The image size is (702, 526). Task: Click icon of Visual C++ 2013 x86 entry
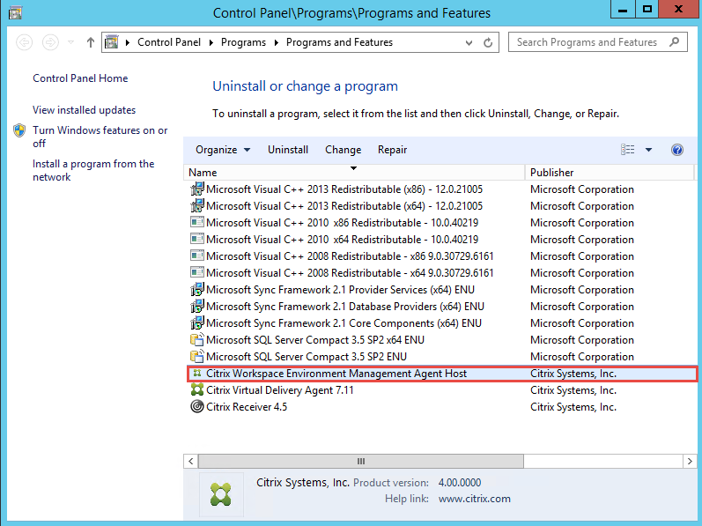pos(197,189)
